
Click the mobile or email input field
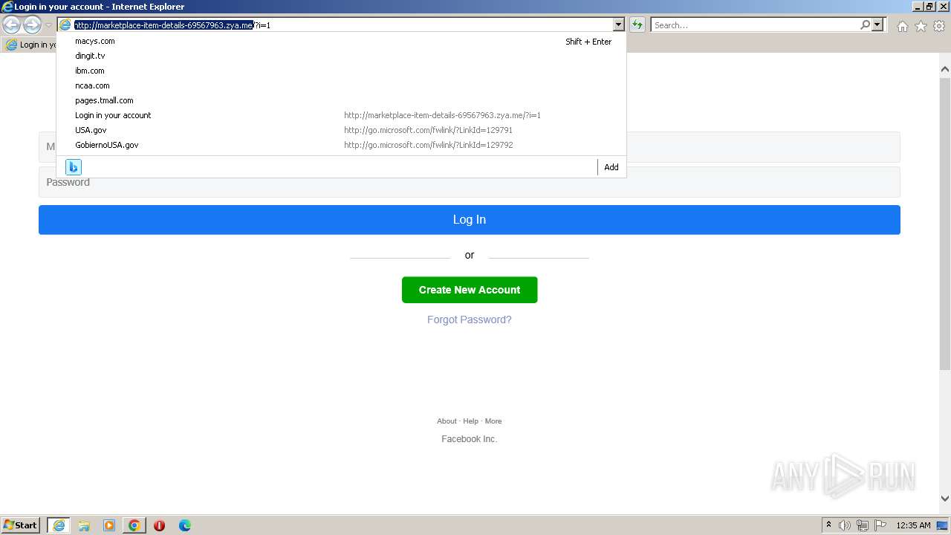[470, 146]
